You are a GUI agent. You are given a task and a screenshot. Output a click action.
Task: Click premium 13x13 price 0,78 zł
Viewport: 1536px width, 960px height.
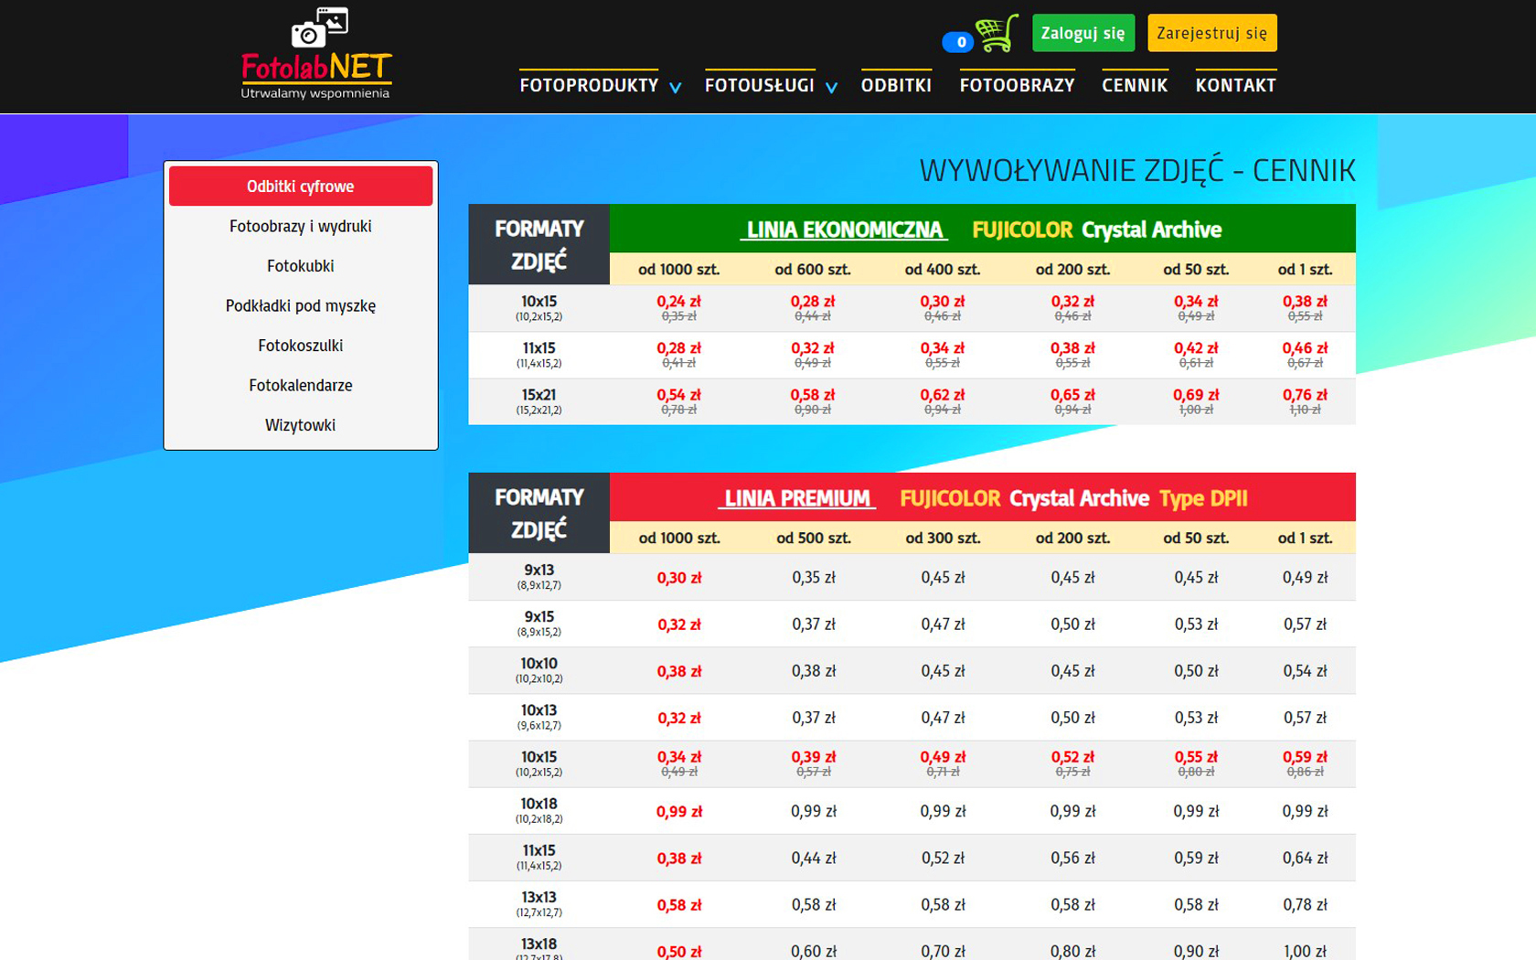point(1305,905)
